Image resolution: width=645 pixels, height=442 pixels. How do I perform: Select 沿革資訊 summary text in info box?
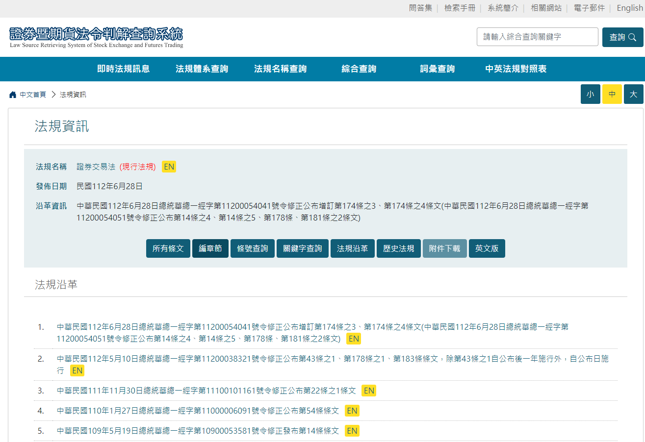333,212
